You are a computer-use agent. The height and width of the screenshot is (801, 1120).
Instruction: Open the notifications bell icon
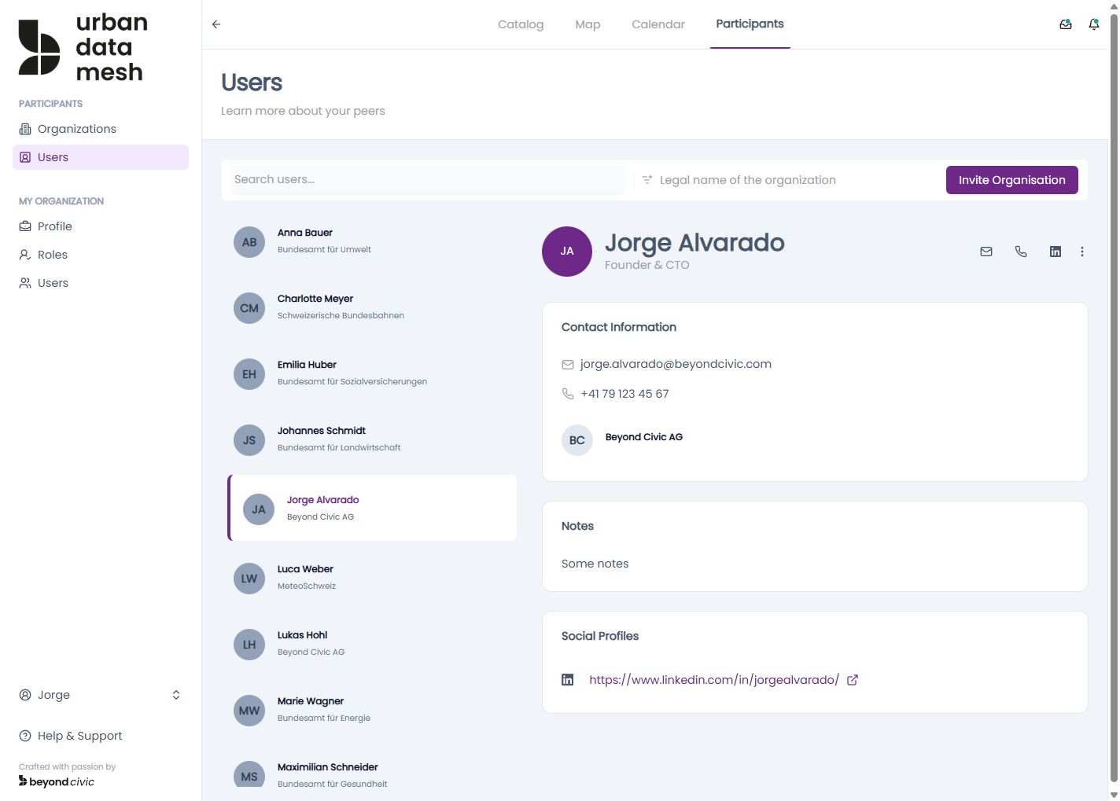coord(1094,24)
